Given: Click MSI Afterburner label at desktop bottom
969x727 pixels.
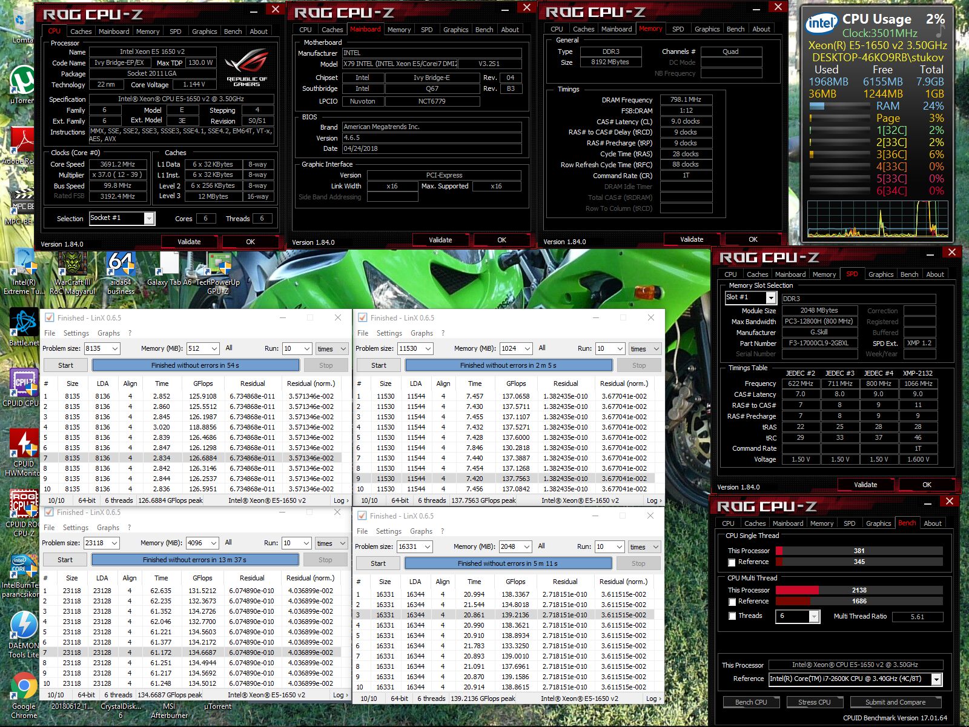Looking at the screenshot, I should pos(169,711).
